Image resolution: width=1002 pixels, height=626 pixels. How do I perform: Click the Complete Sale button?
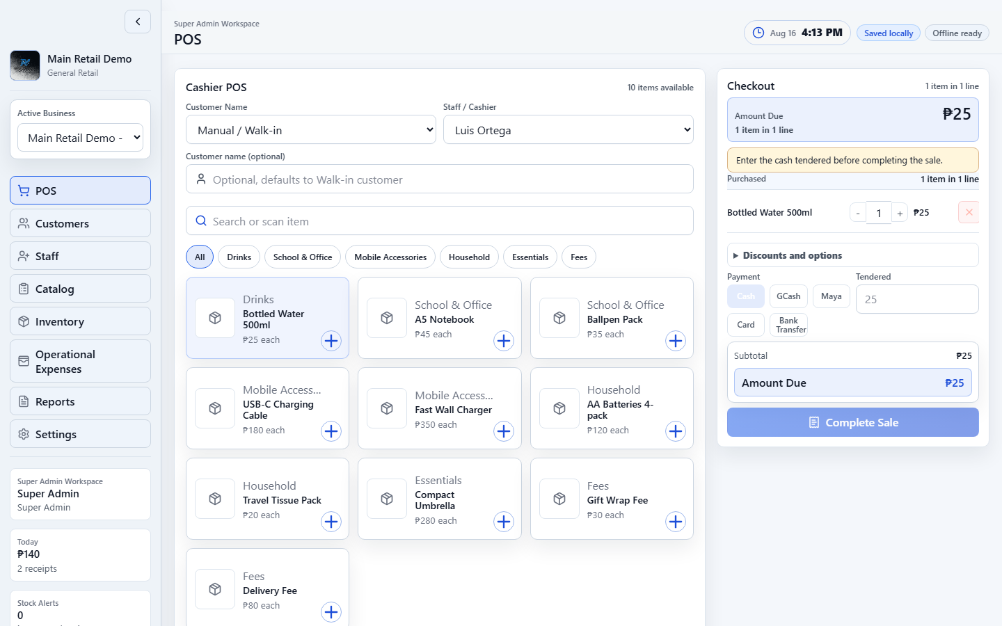point(853,422)
